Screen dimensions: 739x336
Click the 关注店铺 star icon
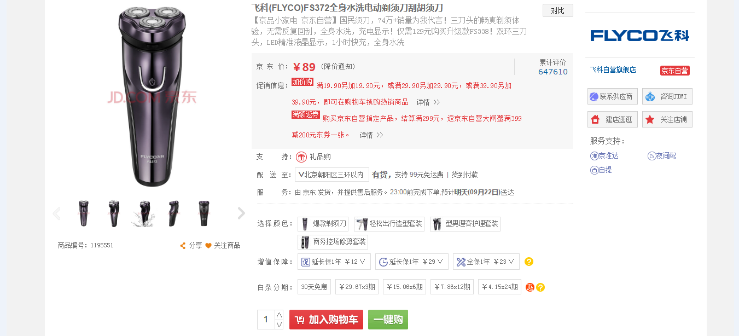click(x=650, y=119)
